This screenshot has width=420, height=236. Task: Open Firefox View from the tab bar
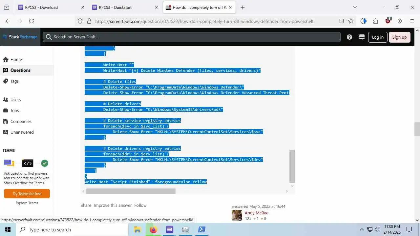point(7,7)
